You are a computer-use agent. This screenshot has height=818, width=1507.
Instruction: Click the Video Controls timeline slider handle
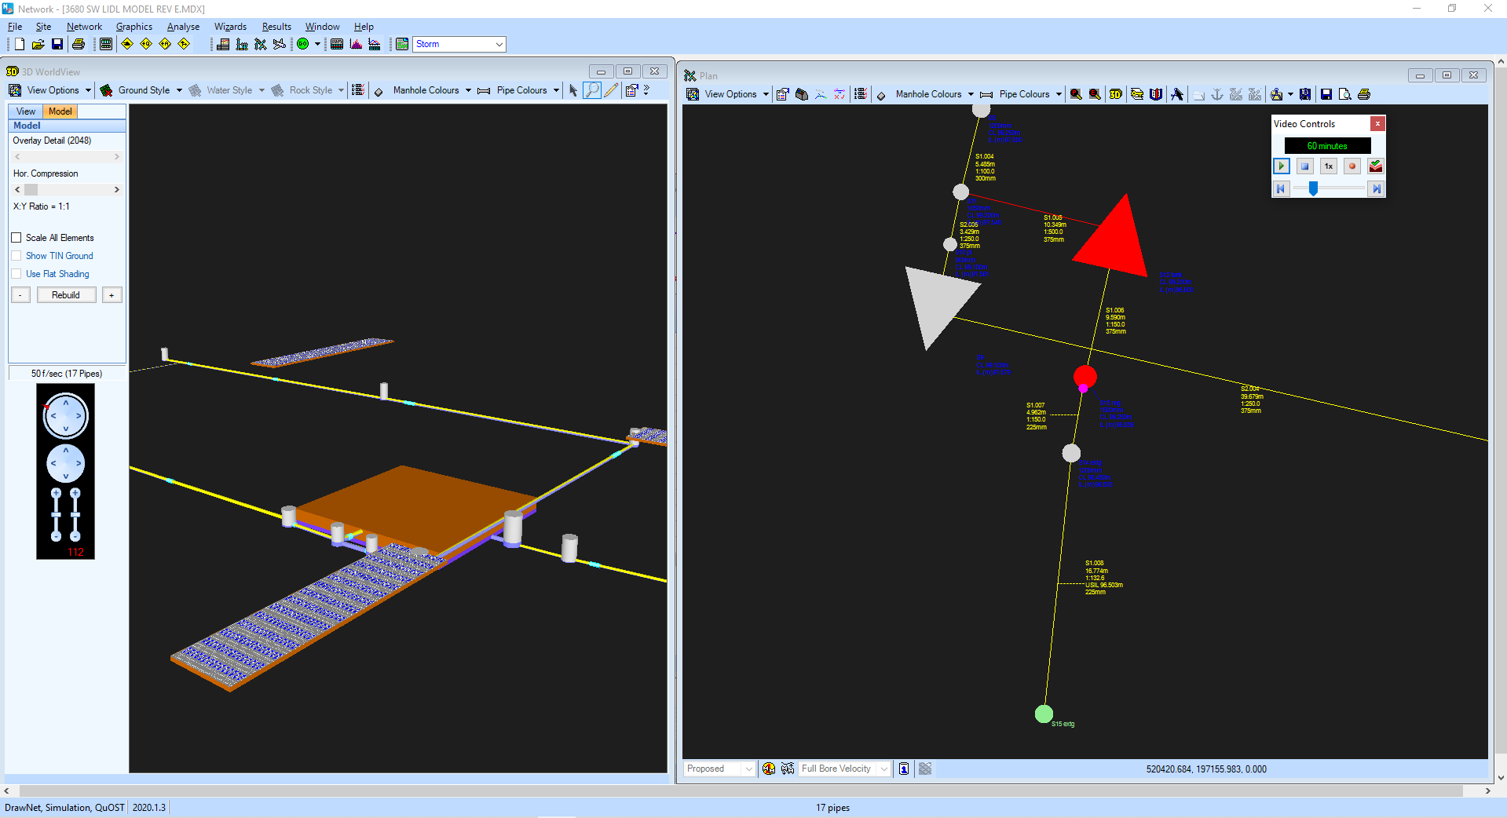coord(1313,188)
